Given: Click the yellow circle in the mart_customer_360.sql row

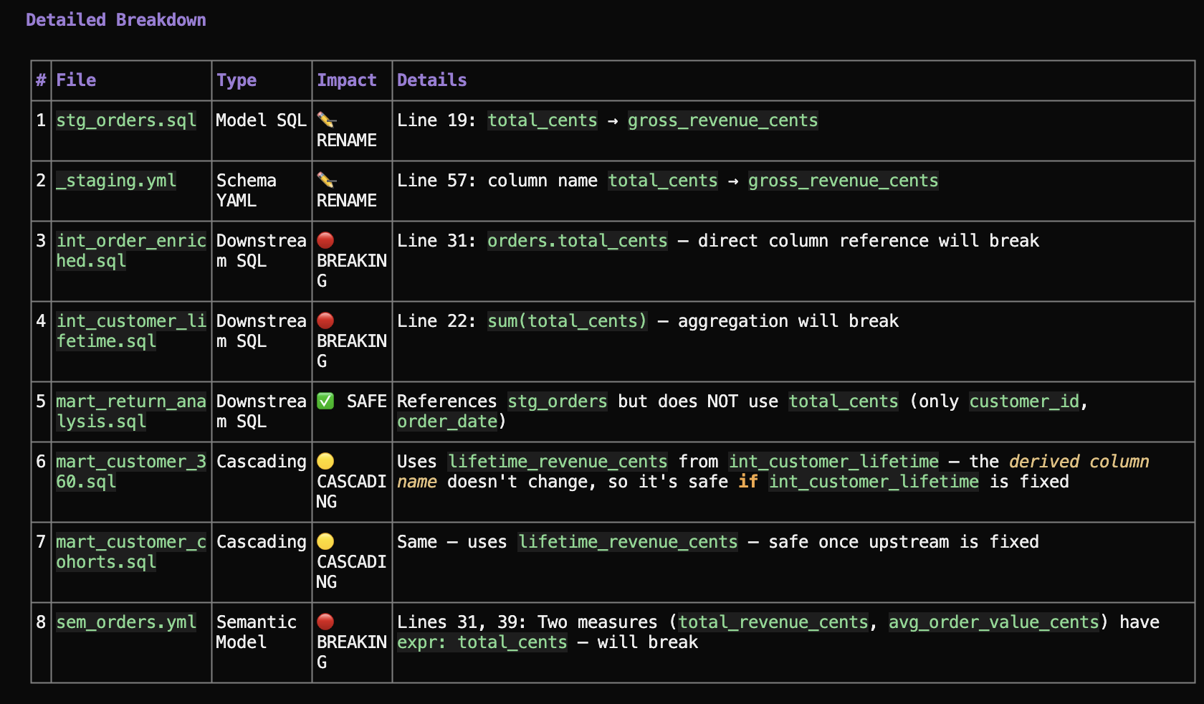Looking at the screenshot, I should coord(325,462).
